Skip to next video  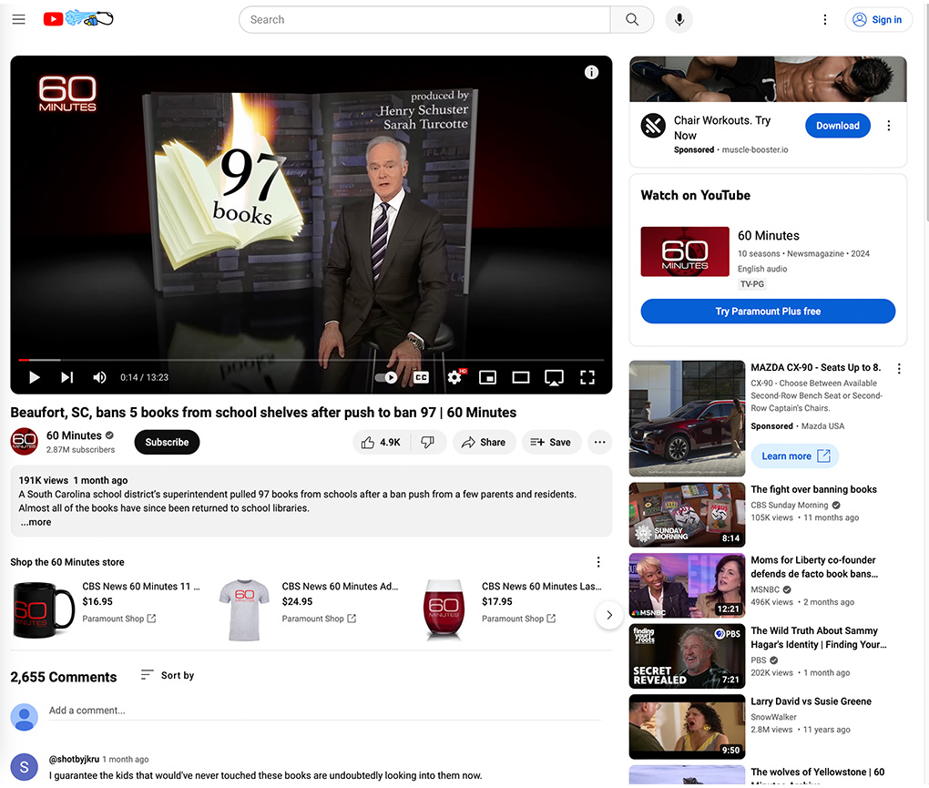click(66, 377)
